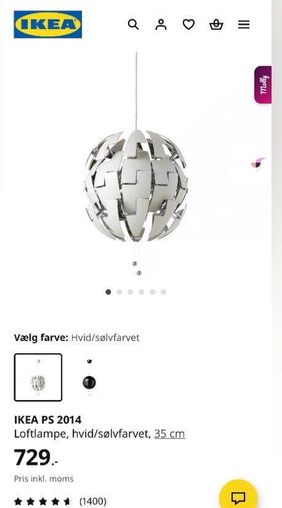Open the search magnifier icon
The height and width of the screenshot is (508, 282).
(133, 24)
